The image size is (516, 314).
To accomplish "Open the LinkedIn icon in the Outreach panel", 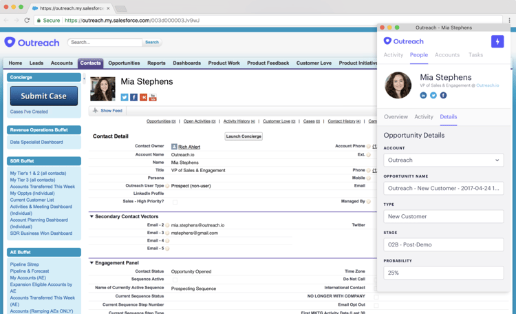I will point(423,95).
